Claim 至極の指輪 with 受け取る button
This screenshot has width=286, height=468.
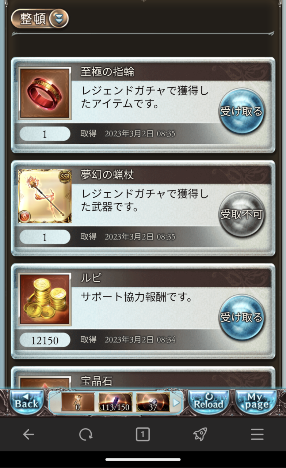click(x=241, y=111)
